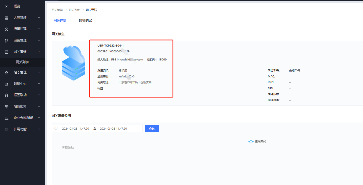Click the 设备管理 device icon
Image resolution: width=363 pixels, height=185 pixels.
click(7, 40)
